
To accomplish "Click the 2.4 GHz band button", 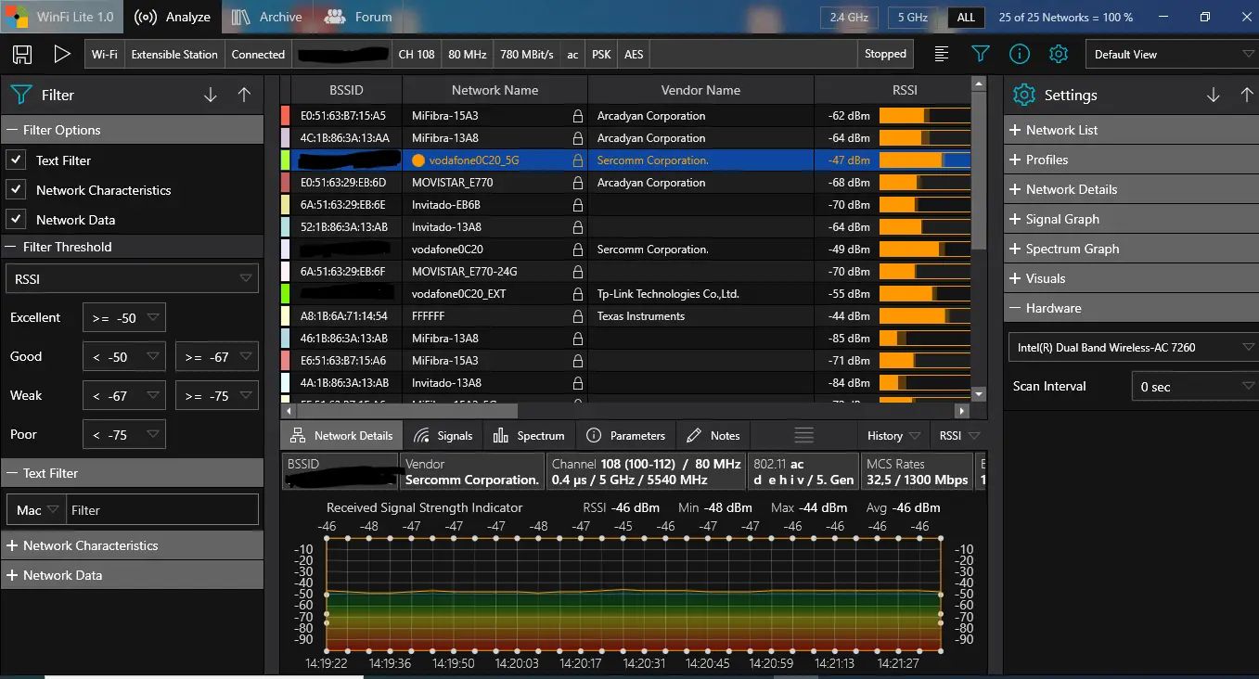I will click(849, 17).
